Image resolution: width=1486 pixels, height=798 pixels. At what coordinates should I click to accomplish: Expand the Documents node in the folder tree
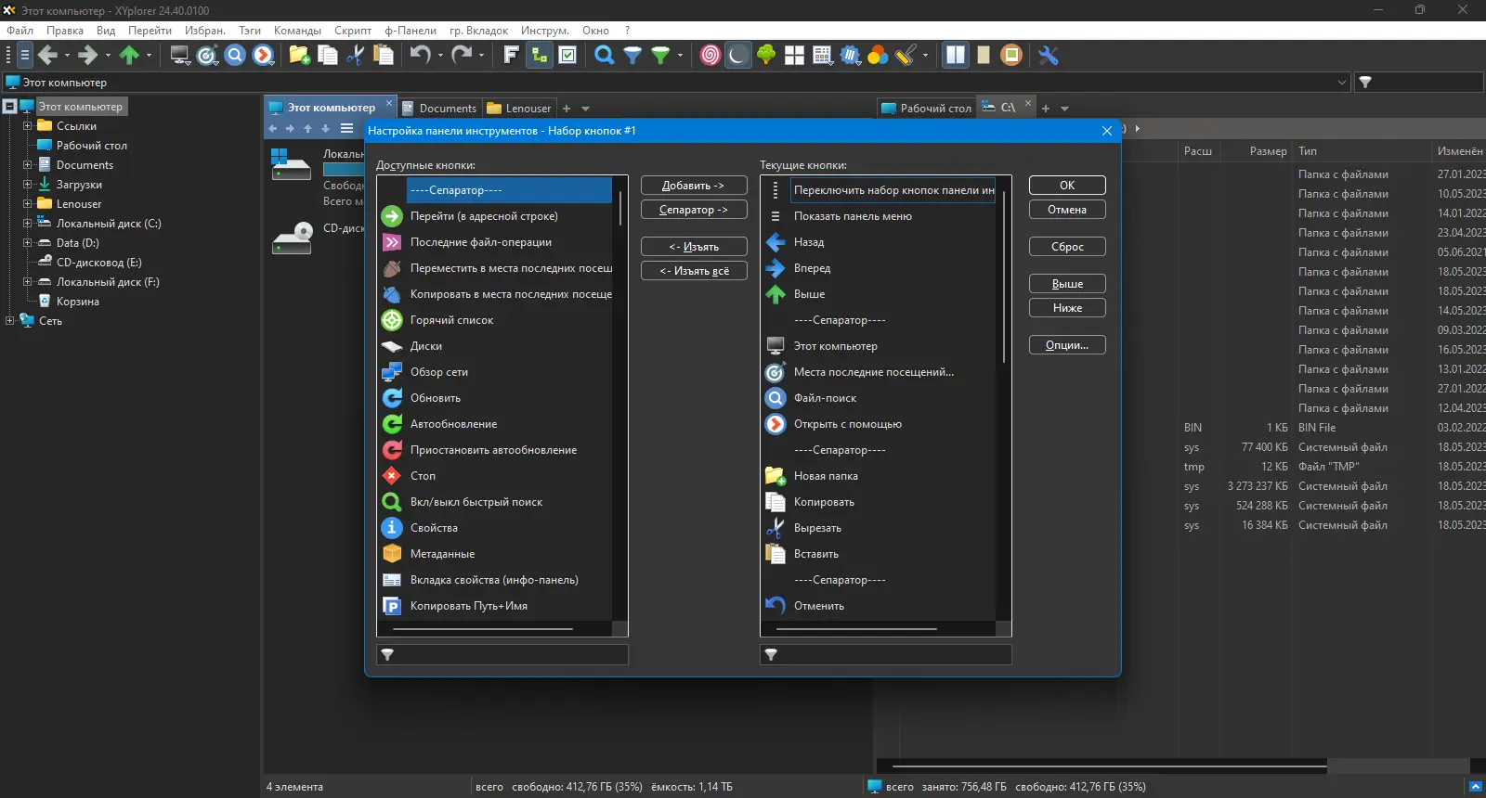pyautogui.click(x=27, y=165)
